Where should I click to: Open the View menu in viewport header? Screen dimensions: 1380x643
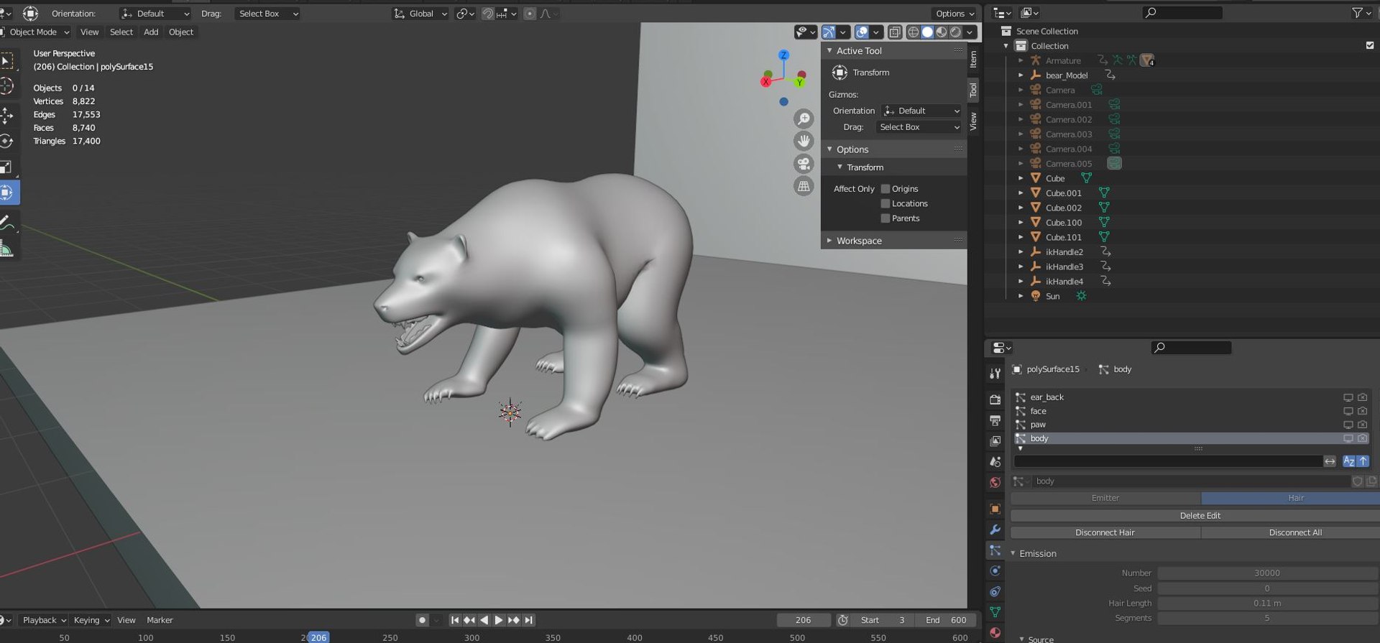[90, 32]
